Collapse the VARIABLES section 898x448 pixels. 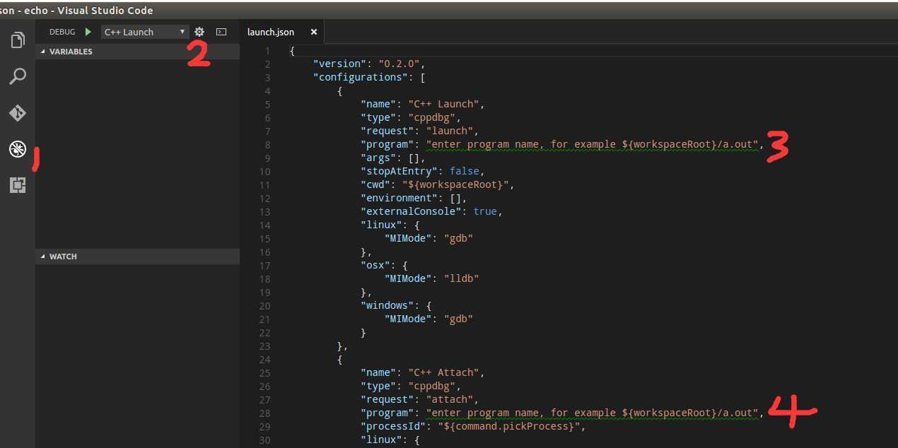[x=137, y=52]
